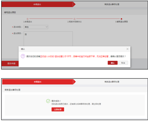Open the 退出类型 dropdown showing 其他

pos(36,27)
